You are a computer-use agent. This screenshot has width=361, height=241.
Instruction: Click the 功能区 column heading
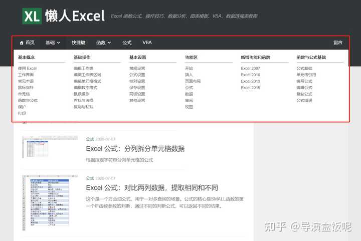pyautogui.click(x=191, y=57)
